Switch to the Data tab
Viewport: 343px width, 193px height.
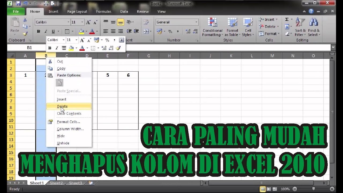click(124, 12)
